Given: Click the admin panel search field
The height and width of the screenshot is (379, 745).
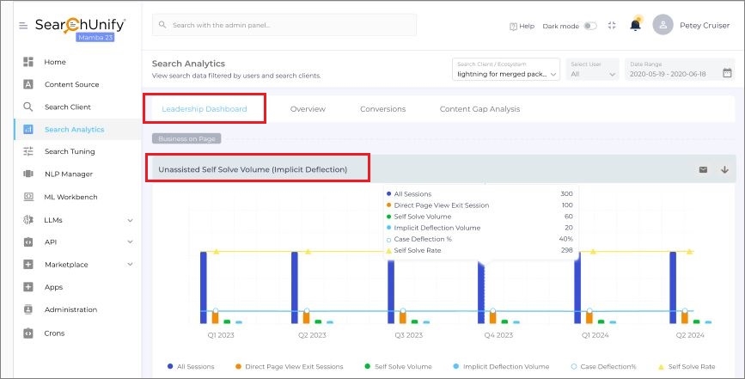Looking at the screenshot, I should pyautogui.click(x=284, y=25).
